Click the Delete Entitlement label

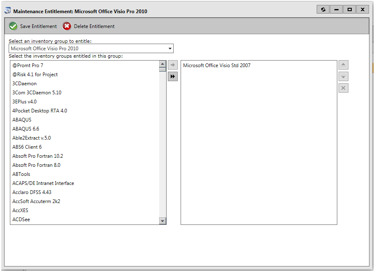pos(94,26)
